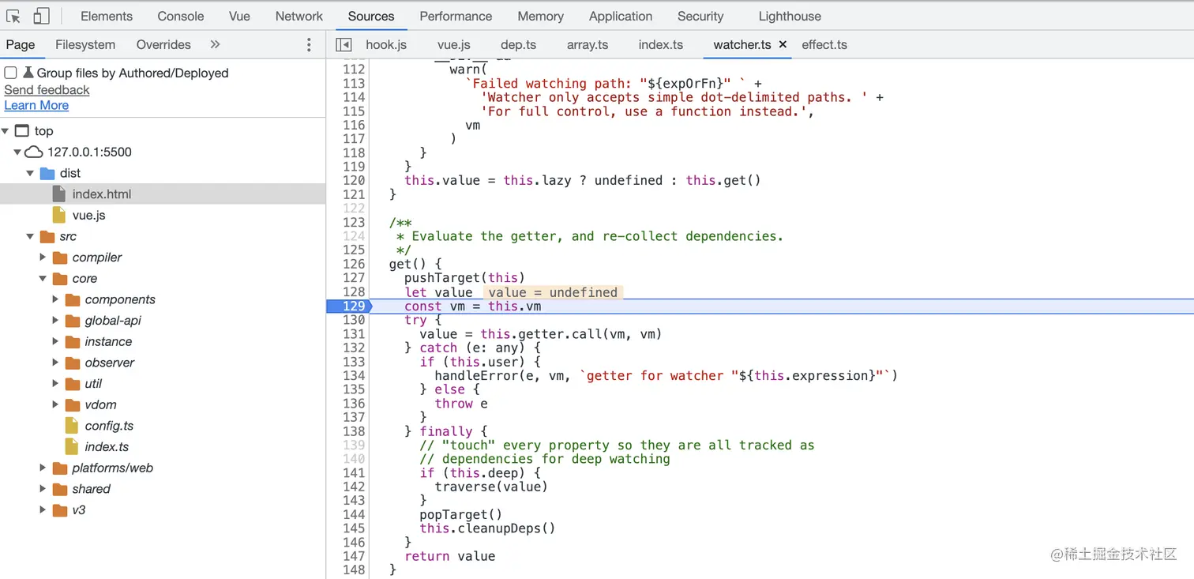Collapse the src folder arrow
The width and height of the screenshot is (1194, 579).
[x=31, y=236]
